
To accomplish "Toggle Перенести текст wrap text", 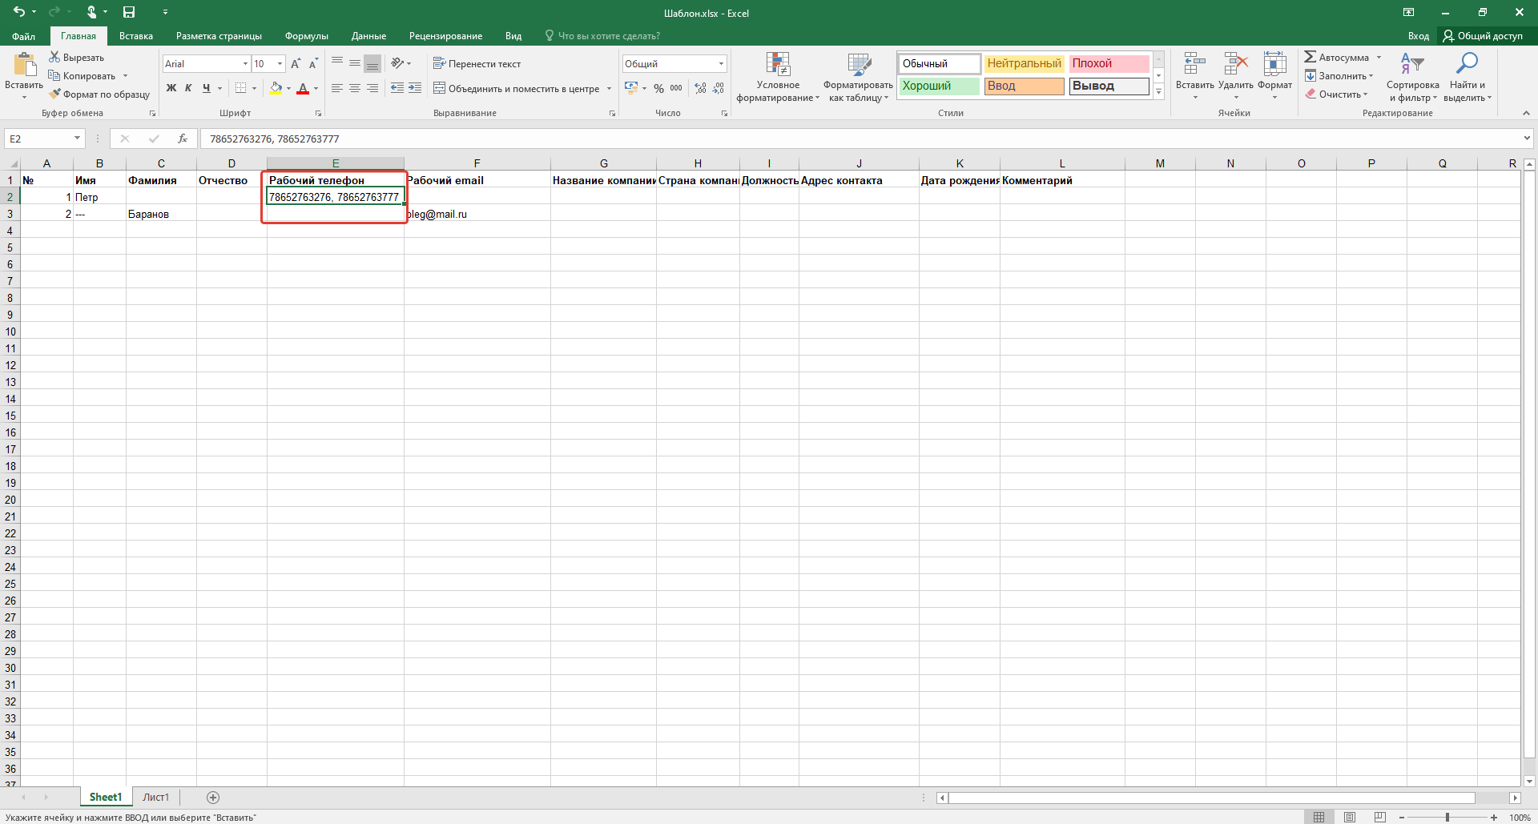I will click(477, 63).
